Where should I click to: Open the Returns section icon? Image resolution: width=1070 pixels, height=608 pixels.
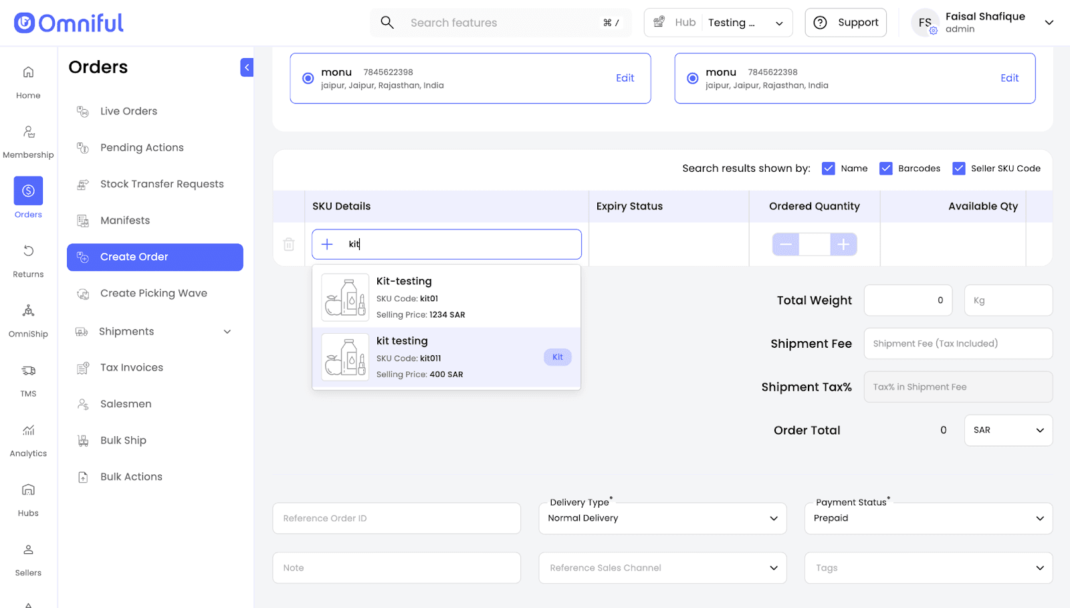(x=28, y=251)
